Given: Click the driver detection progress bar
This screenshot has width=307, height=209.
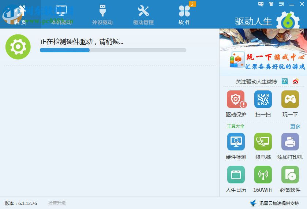Looking at the screenshot, I should (x=113, y=50).
